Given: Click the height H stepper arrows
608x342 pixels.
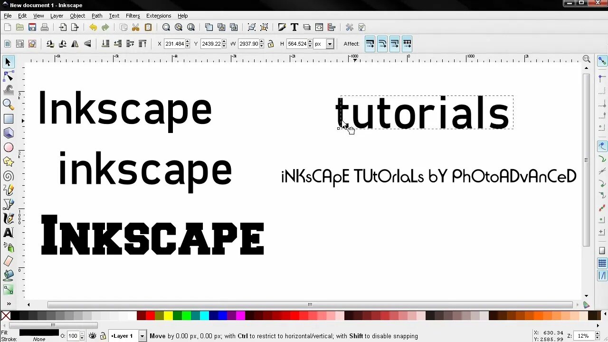Looking at the screenshot, I should [x=310, y=44].
